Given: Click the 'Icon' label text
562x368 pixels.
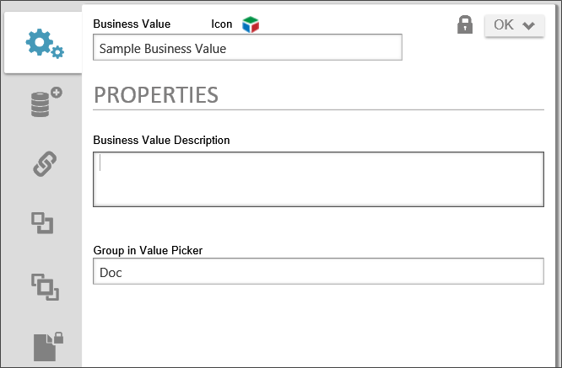Looking at the screenshot, I should (221, 24).
